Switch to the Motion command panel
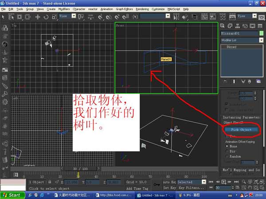This screenshot has height=199, width=266. (245, 26)
